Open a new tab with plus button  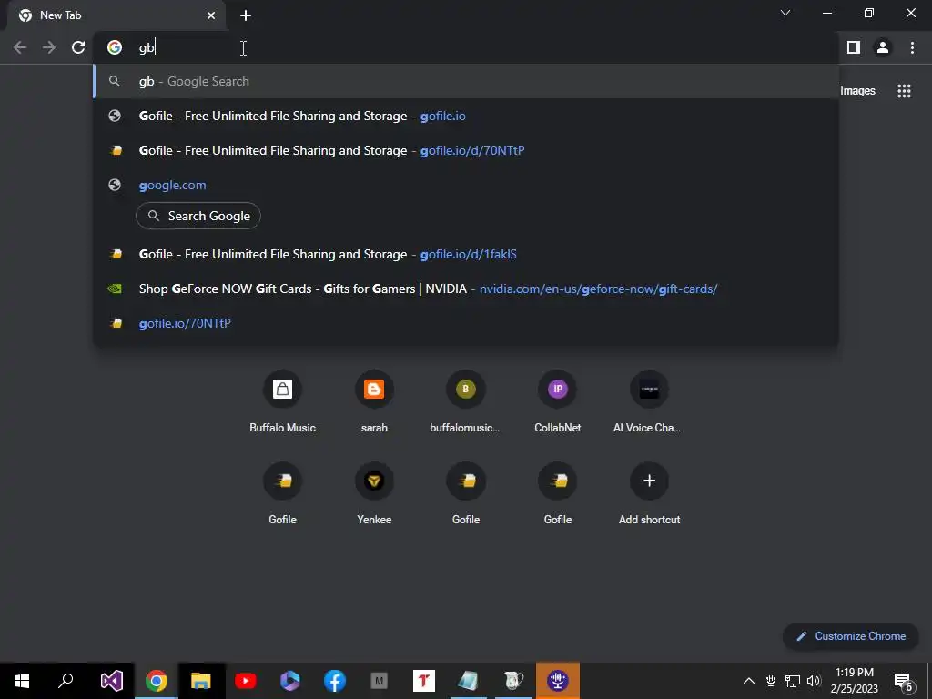246,15
